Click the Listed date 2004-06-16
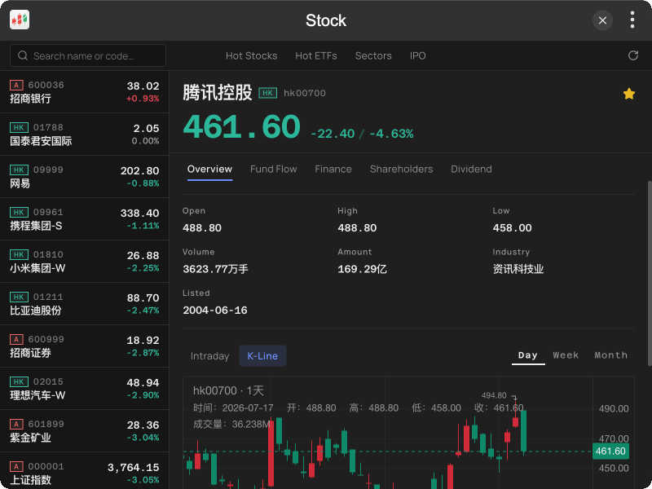 click(215, 311)
